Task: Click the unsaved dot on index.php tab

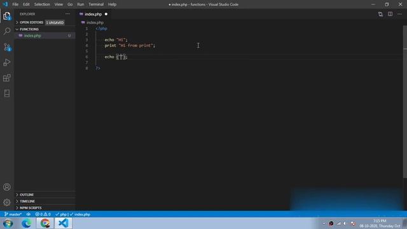Action: [106, 14]
